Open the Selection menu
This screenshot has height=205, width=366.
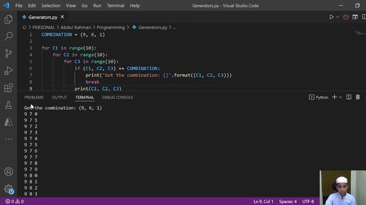(51, 6)
